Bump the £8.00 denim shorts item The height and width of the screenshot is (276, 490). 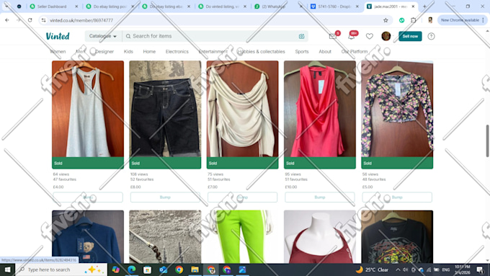pyautogui.click(x=165, y=197)
